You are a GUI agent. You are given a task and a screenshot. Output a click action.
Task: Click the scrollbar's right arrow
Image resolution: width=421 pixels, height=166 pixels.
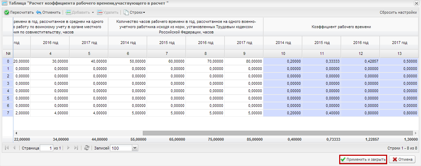click(416, 133)
